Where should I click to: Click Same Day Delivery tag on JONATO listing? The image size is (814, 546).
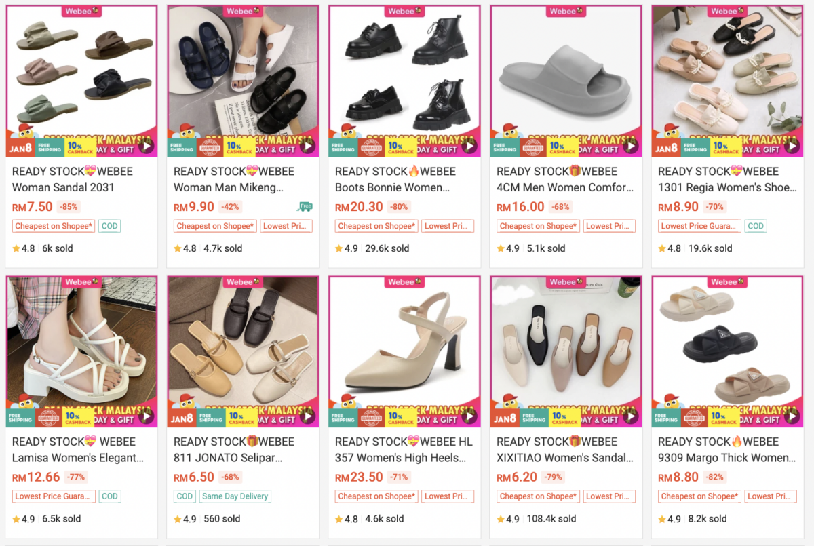click(x=235, y=496)
